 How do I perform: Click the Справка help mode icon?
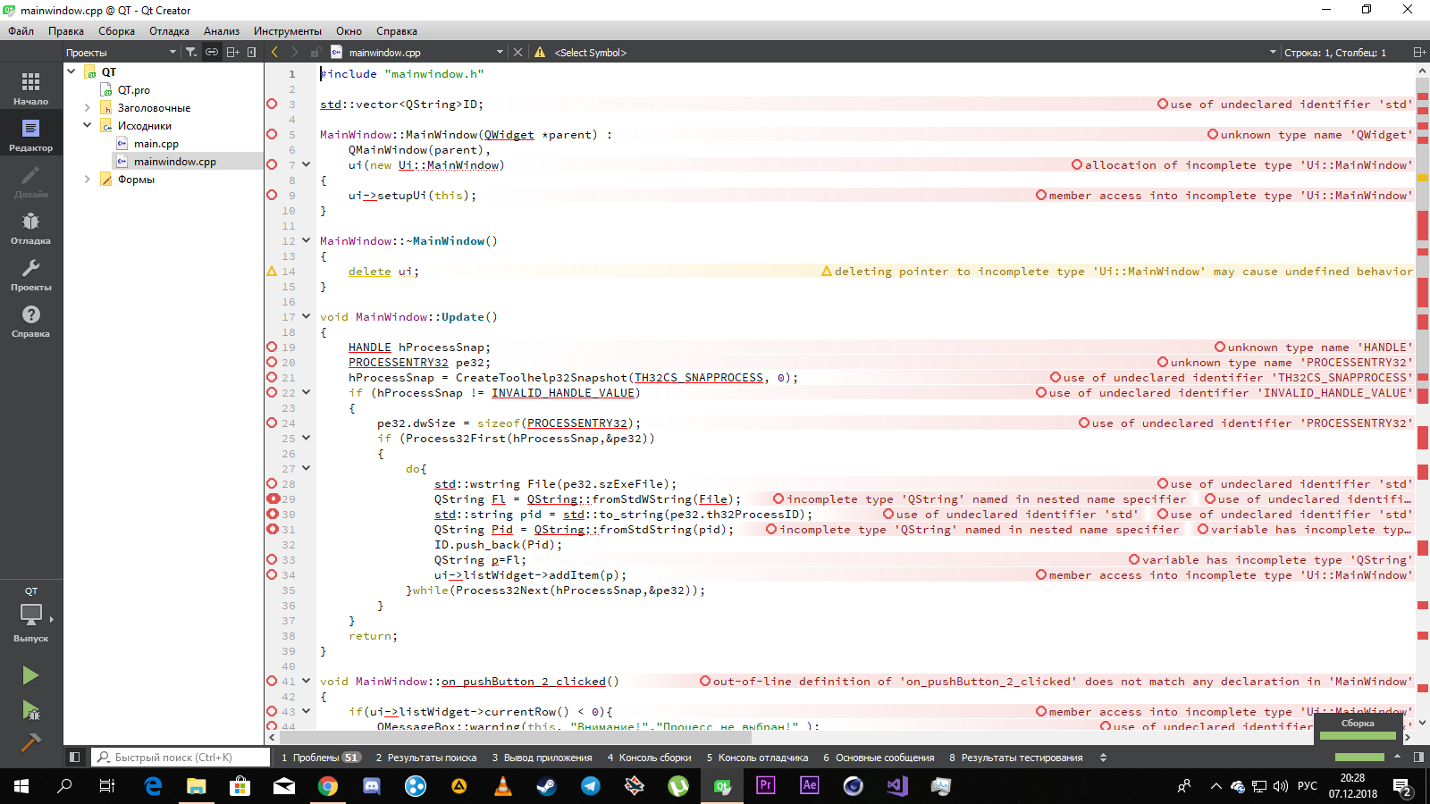(x=30, y=321)
